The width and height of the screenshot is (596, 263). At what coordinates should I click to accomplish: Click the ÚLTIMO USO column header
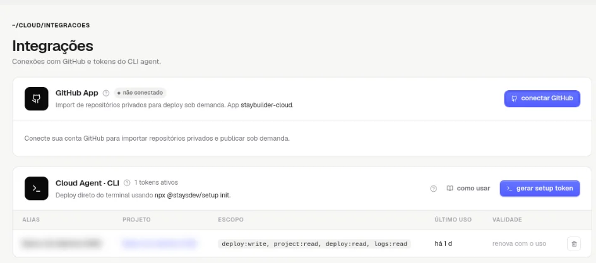pyautogui.click(x=453, y=219)
